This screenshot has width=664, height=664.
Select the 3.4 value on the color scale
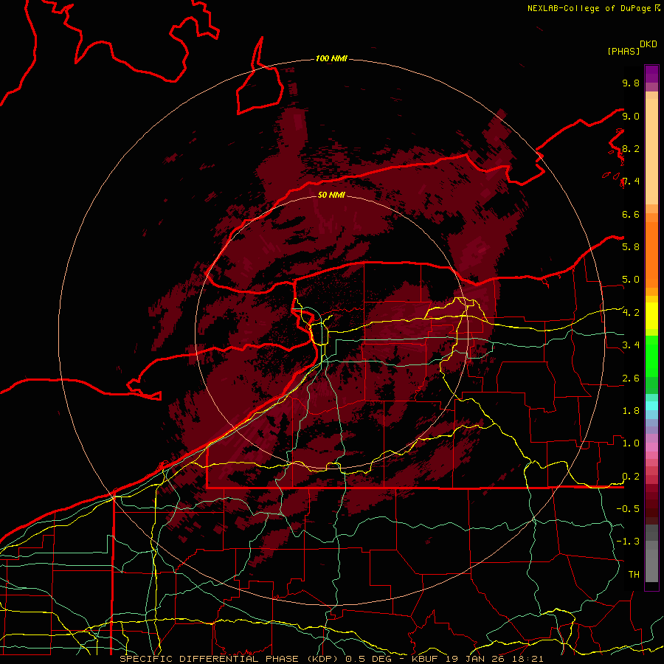(631, 345)
